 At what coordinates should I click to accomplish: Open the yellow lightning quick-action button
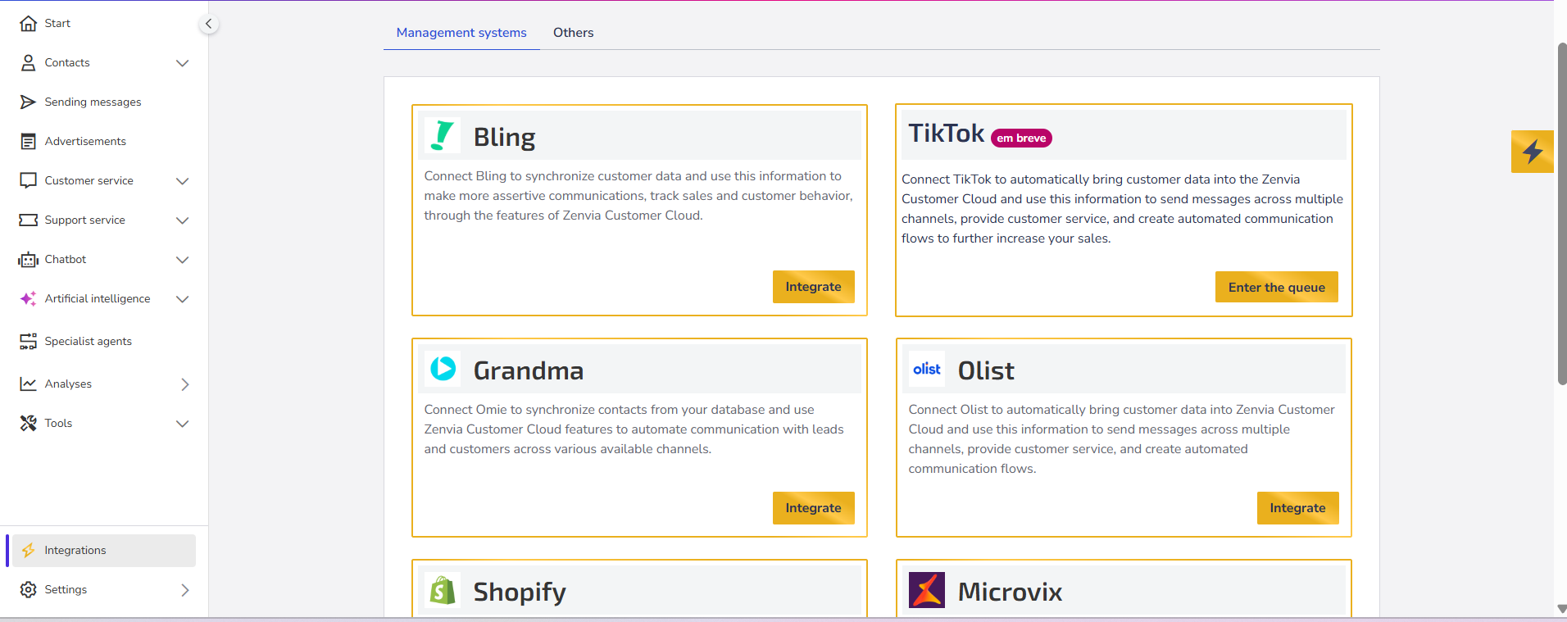[x=1533, y=152]
